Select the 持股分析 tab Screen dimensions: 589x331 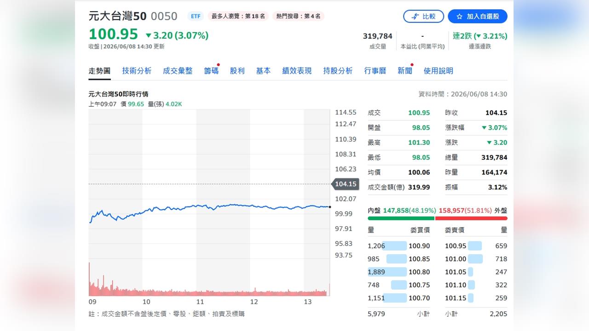(338, 71)
